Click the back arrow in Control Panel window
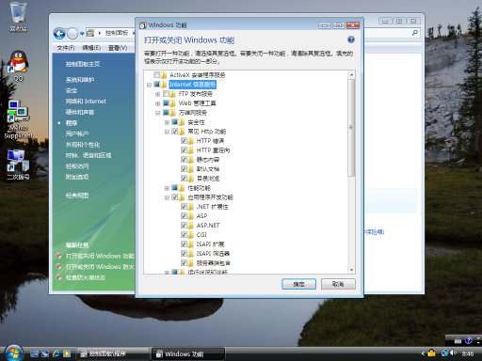482x361 pixels. pyautogui.click(x=59, y=34)
